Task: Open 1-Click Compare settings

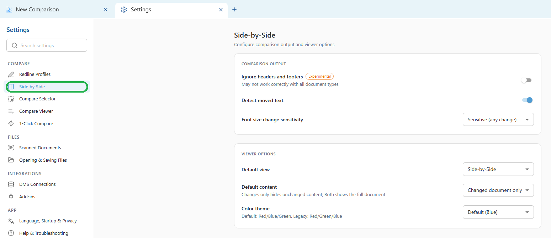Action: pyautogui.click(x=47, y=124)
